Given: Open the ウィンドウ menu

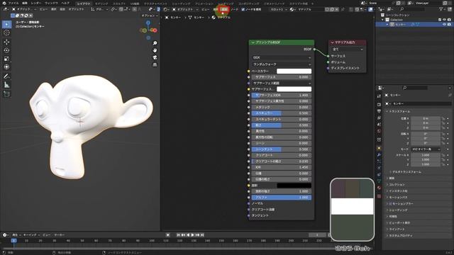Looking at the screenshot, I should 51,3.
